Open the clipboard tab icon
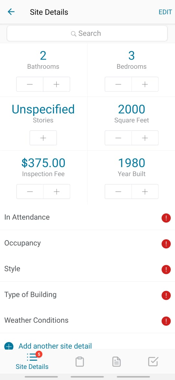Screen dimensions: 175x380 (79, 362)
